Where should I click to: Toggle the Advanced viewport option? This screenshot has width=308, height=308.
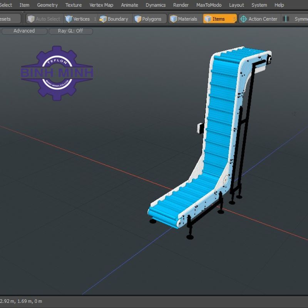[24, 31]
